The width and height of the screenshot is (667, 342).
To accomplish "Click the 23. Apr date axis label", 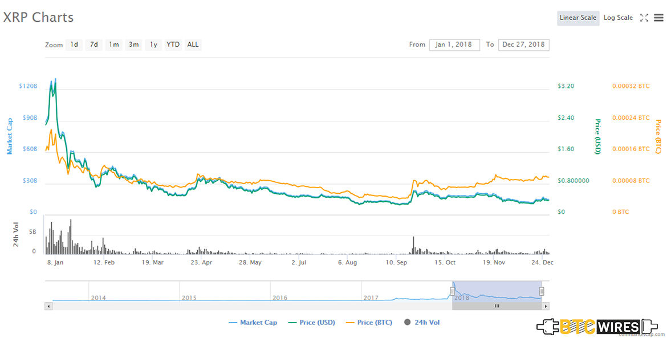I will (x=201, y=262).
